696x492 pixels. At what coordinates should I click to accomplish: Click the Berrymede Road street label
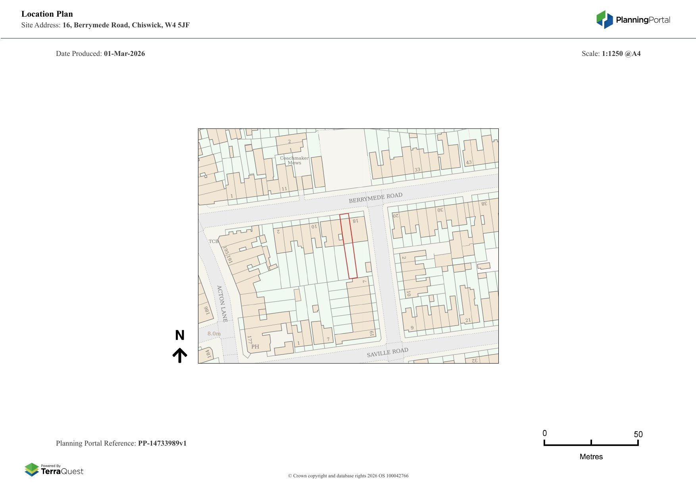tap(375, 198)
